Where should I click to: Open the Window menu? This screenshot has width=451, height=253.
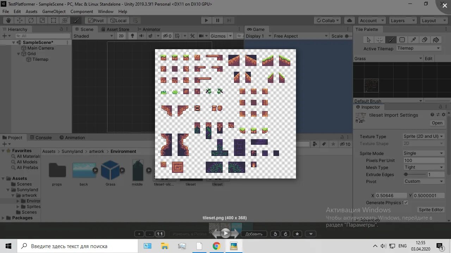coord(106,11)
